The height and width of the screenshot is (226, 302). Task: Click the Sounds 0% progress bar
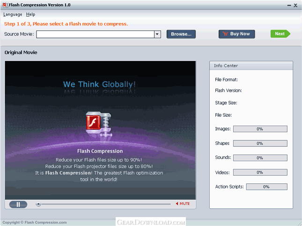(x=260, y=158)
